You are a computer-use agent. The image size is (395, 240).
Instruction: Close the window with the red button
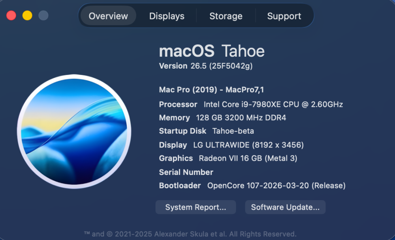pos(11,16)
